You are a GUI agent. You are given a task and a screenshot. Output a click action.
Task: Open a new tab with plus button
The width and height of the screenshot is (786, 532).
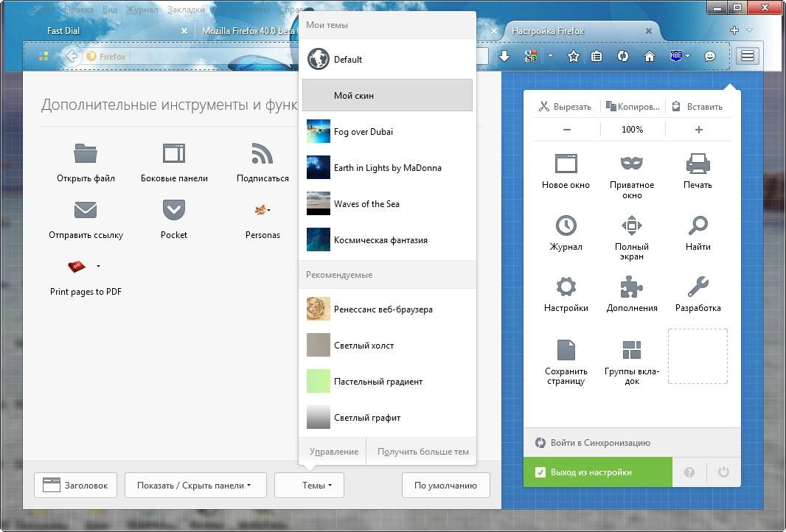click(734, 30)
